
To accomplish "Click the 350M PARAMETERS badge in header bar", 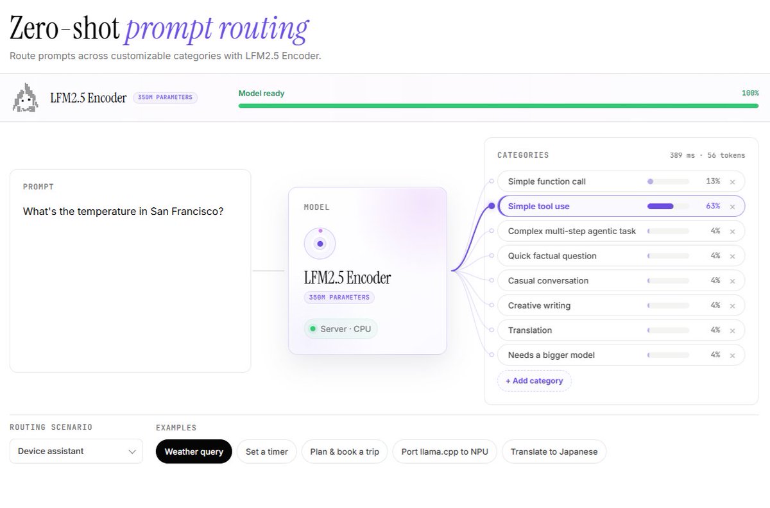I will (x=166, y=97).
